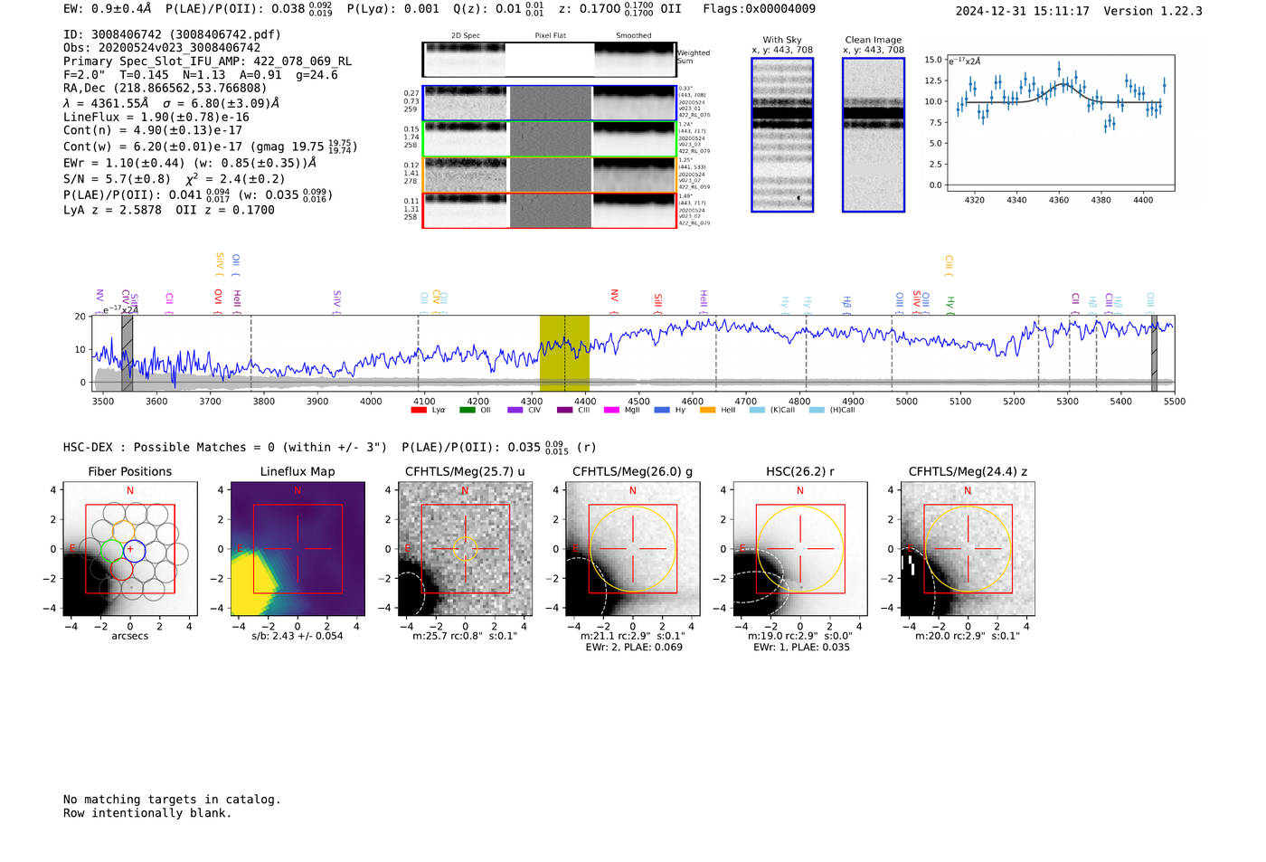Select the orange-bordered 2D fiber spectrum row

549,175
